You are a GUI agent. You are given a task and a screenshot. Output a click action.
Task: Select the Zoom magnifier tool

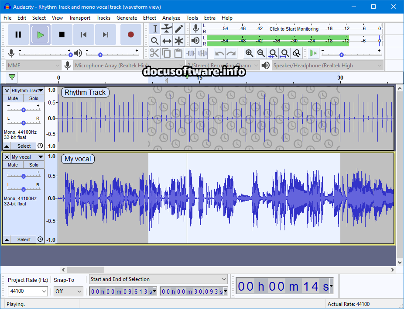coord(155,41)
